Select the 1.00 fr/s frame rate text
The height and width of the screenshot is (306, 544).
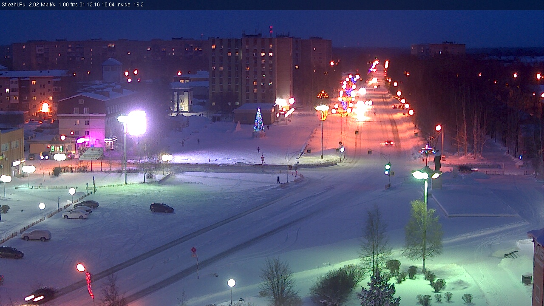(x=68, y=5)
